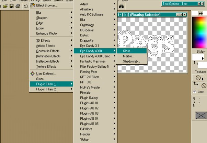Open the foreground Styles flyout arrow
The image size is (207, 143).
(x=203, y=58)
